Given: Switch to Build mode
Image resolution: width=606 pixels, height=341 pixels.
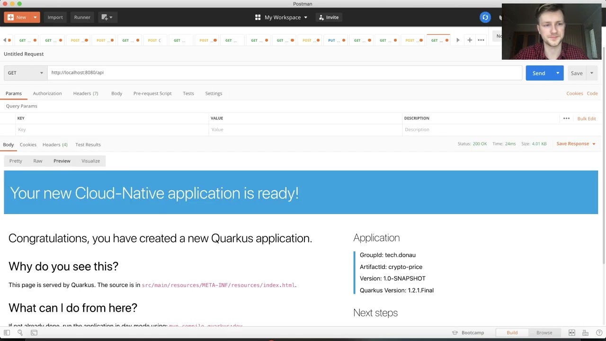Looking at the screenshot, I should (x=512, y=332).
